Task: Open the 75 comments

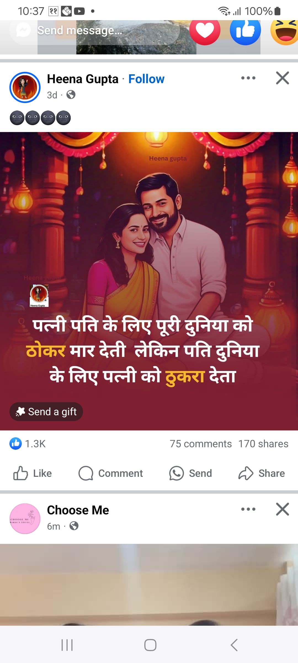Action: 201,444
